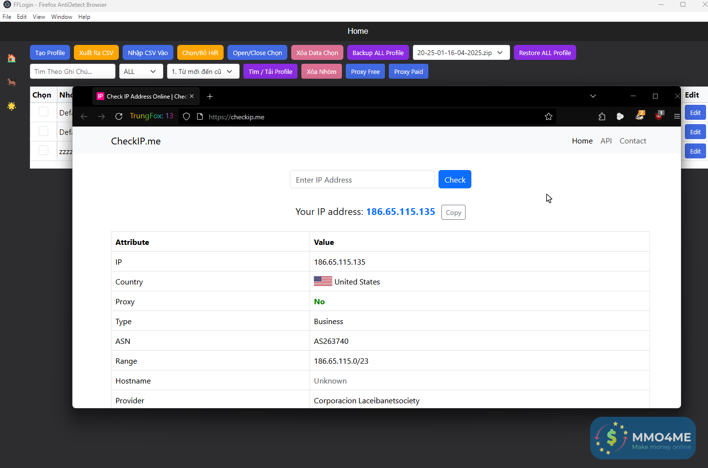The height and width of the screenshot is (468, 708).
Task: Click the Xuất Ra CSV button
Action: (x=96, y=53)
